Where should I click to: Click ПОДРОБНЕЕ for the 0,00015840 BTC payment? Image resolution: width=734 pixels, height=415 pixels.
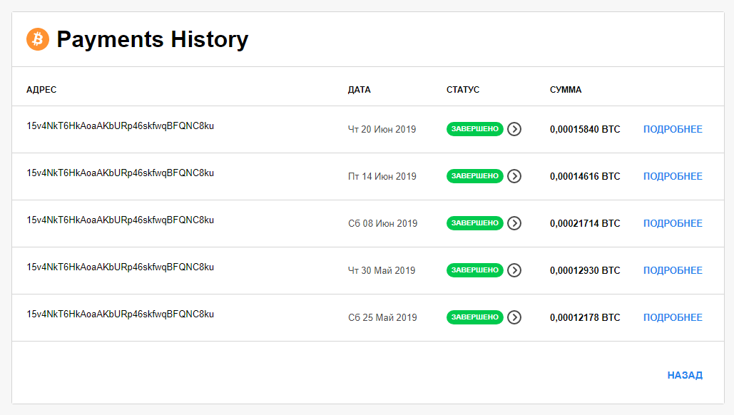coord(673,129)
